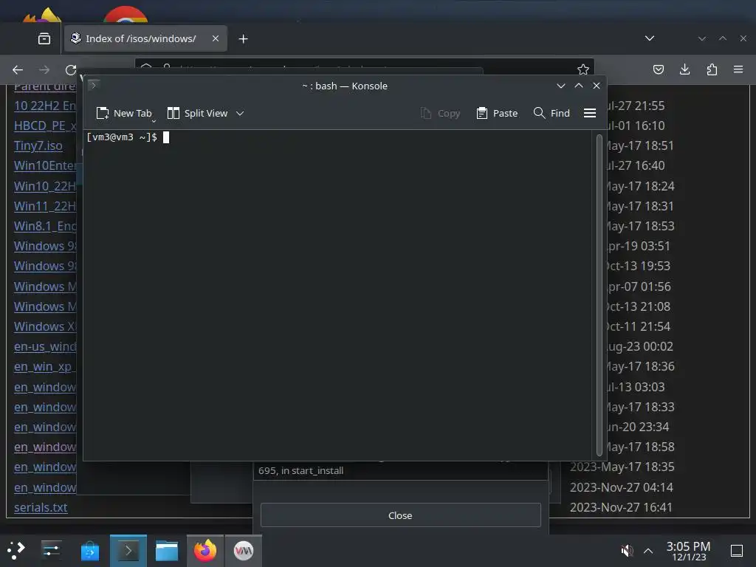Open System Settings from the taskbar
Screen dimensions: 756x567
click(51, 551)
